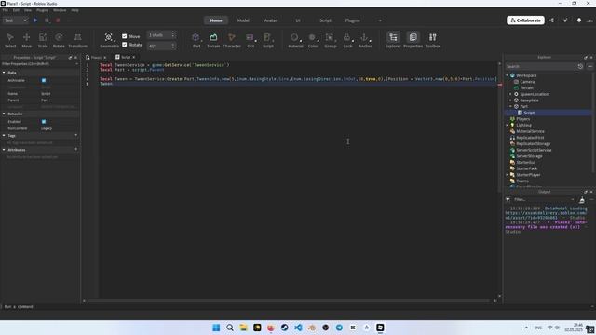This screenshot has height=335, width=596.
Task: Insert a new Script from toolbar
Action: [x=268, y=40]
